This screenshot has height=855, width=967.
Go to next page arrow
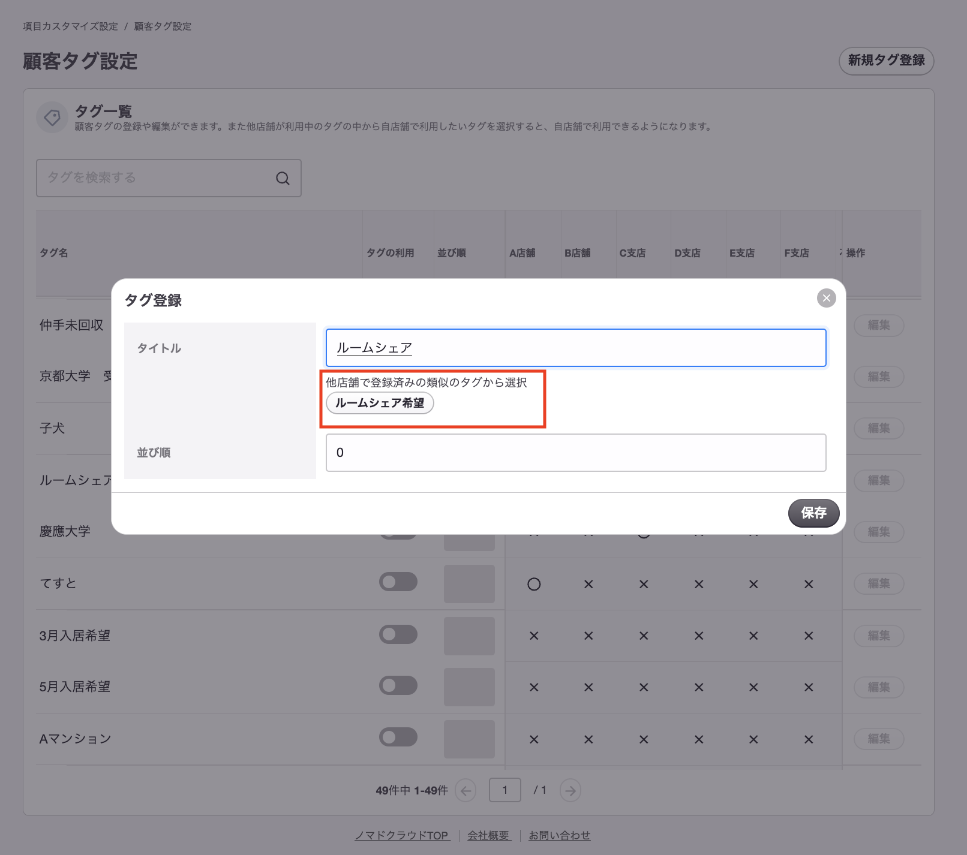(570, 790)
